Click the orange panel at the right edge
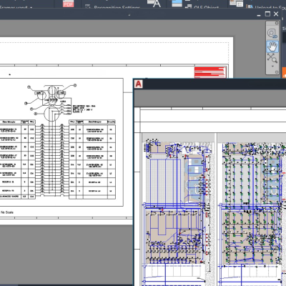The height and width of the screenshot is (286, 286). pyautogui.click(x=284, y=72)
